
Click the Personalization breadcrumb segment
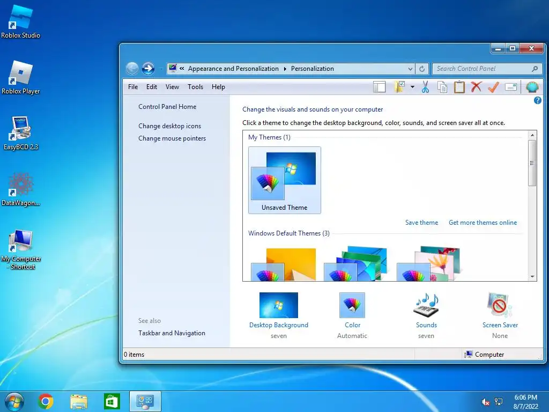(x=313, y=69)
